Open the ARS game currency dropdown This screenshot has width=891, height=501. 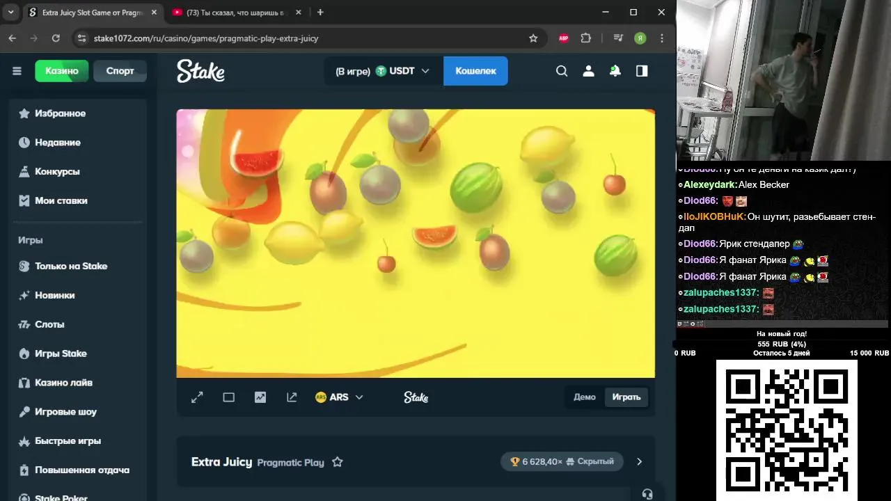[339, 397]
